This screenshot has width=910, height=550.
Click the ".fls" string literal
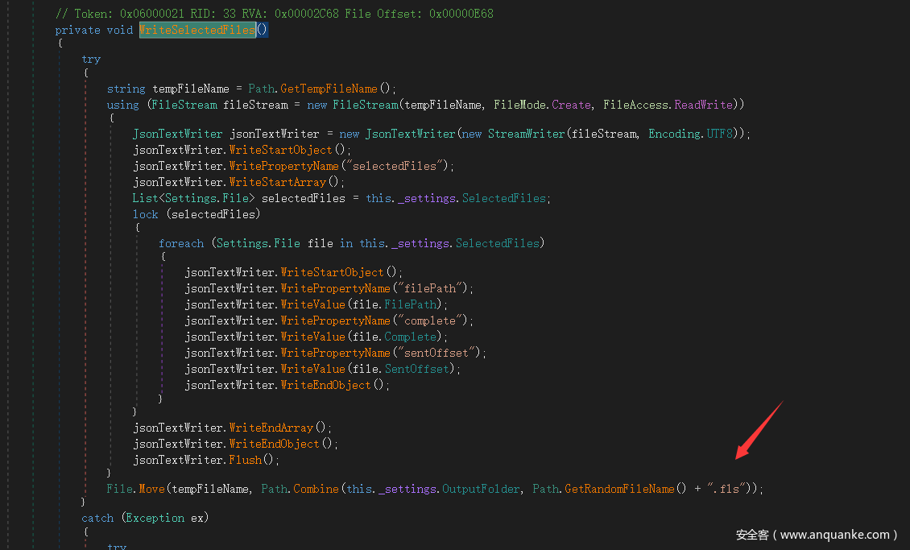726,489
